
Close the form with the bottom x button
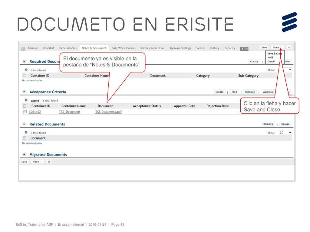[49, 162]
